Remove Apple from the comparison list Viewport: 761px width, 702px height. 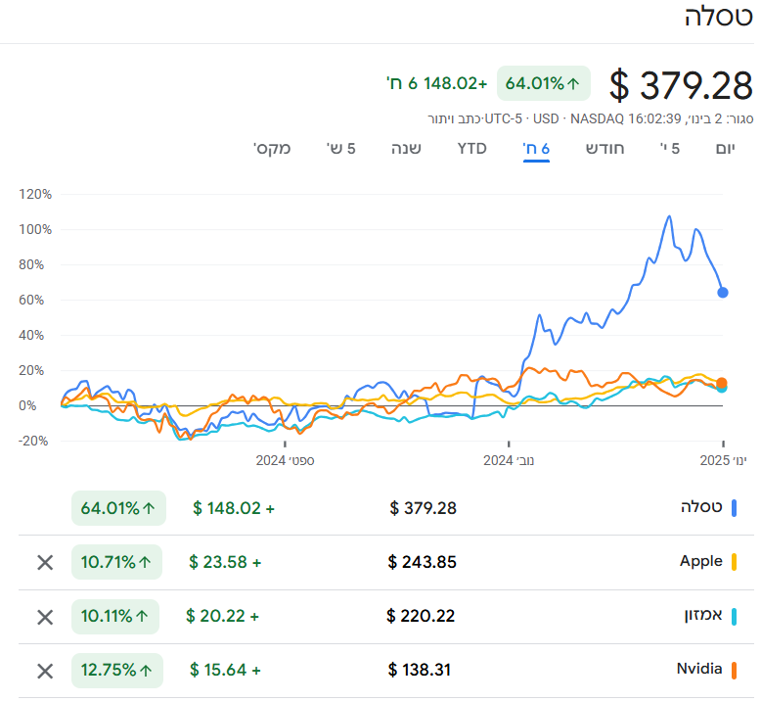tap(45, 562)
